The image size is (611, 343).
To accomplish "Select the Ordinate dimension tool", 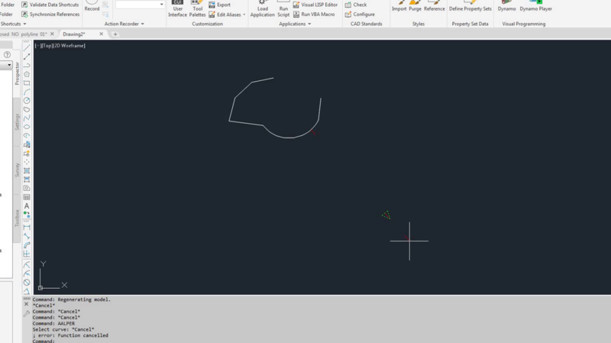I will pyautogui.click(x=27, y=254).
